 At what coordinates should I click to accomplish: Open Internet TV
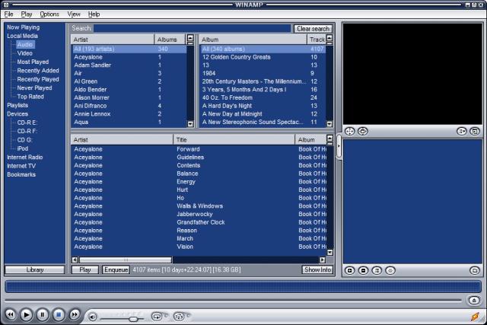21,166
